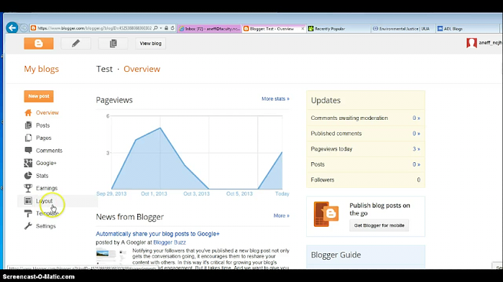Screen dimensions: 503x282
Task: Click the address bar URL field
Action: [x=94, y=28]
